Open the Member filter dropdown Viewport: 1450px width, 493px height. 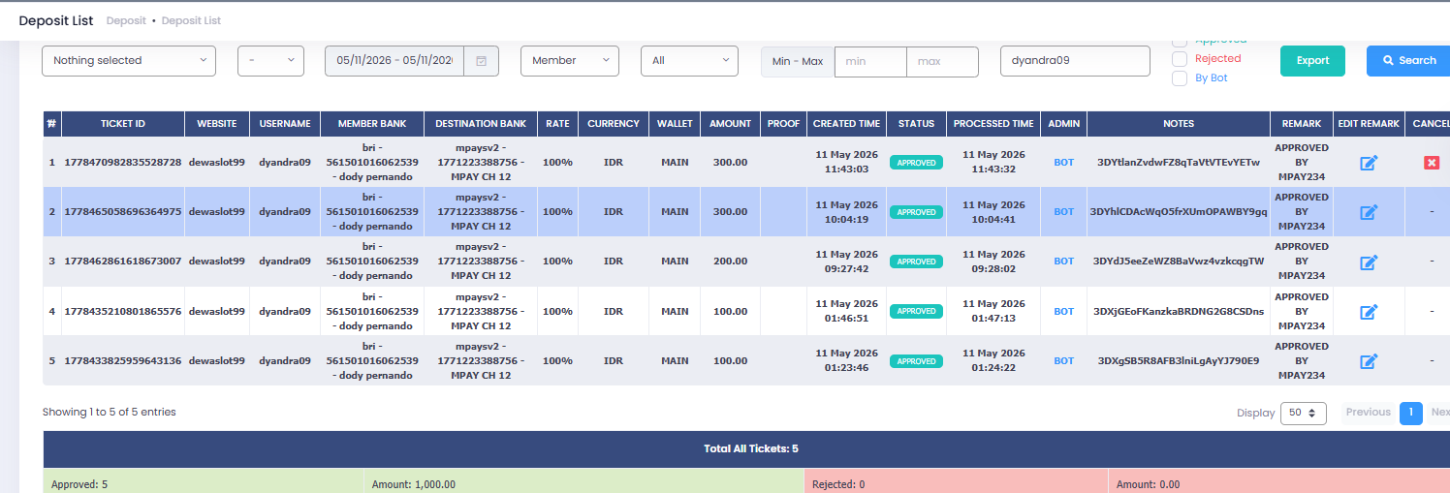[570, 60]
